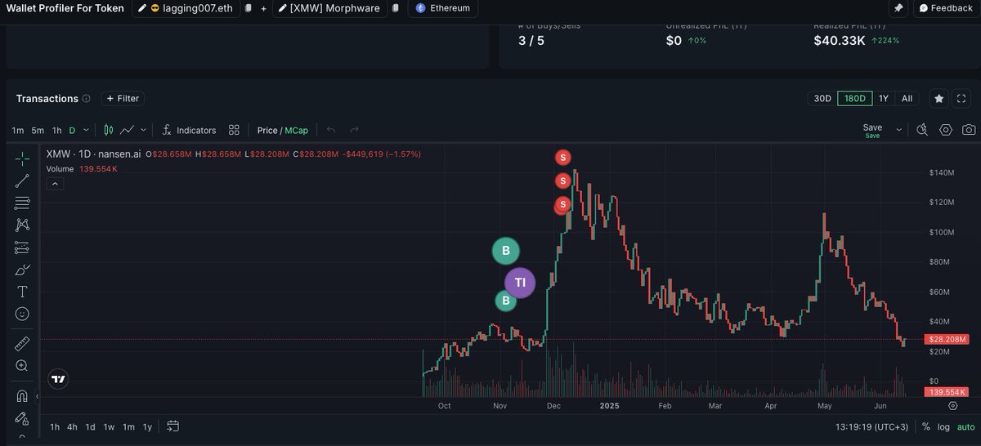This screenshot has height=446, width=981.
Task: Open go-to-date calendar icon
Action: point(172,426)
